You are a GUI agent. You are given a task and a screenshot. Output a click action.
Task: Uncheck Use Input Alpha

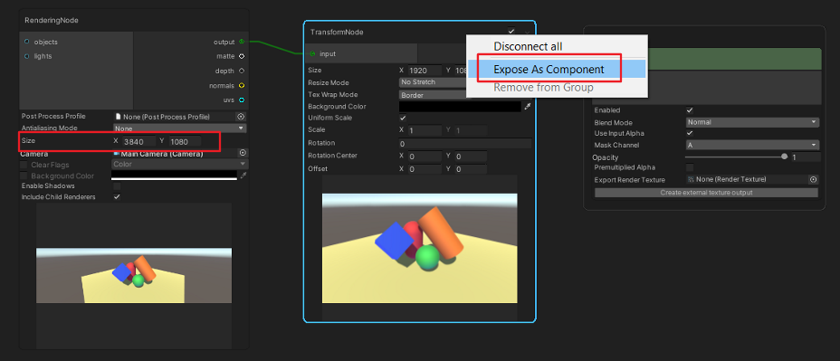tap(690, 133)
